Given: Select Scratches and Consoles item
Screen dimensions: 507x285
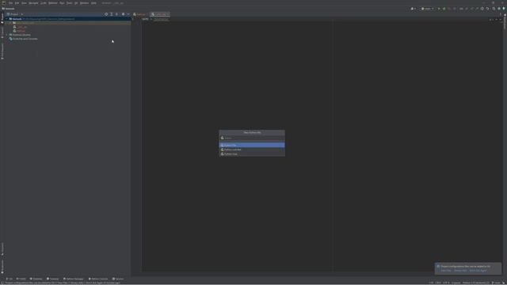Looking at the screenshot, I should click(23, 39).
